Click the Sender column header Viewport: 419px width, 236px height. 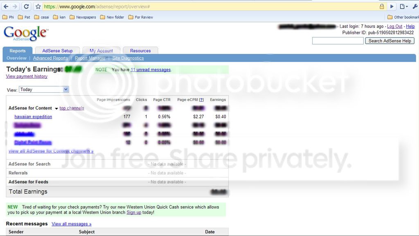[x=16, y=232]
